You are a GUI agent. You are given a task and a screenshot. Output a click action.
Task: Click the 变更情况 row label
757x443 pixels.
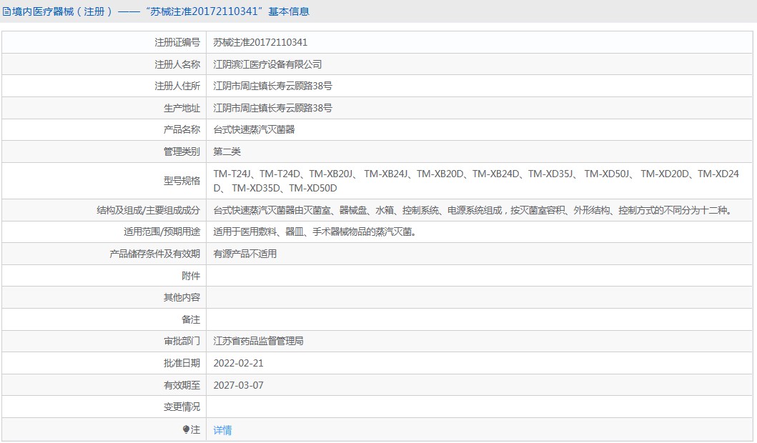point(182,407)
